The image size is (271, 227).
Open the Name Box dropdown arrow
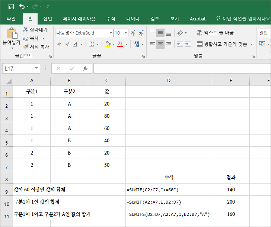(36, 68)
